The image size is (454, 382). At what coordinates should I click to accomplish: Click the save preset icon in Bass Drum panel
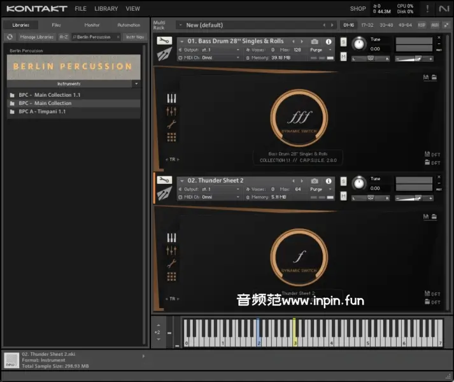pyautogui.click(x=425, y=77)
